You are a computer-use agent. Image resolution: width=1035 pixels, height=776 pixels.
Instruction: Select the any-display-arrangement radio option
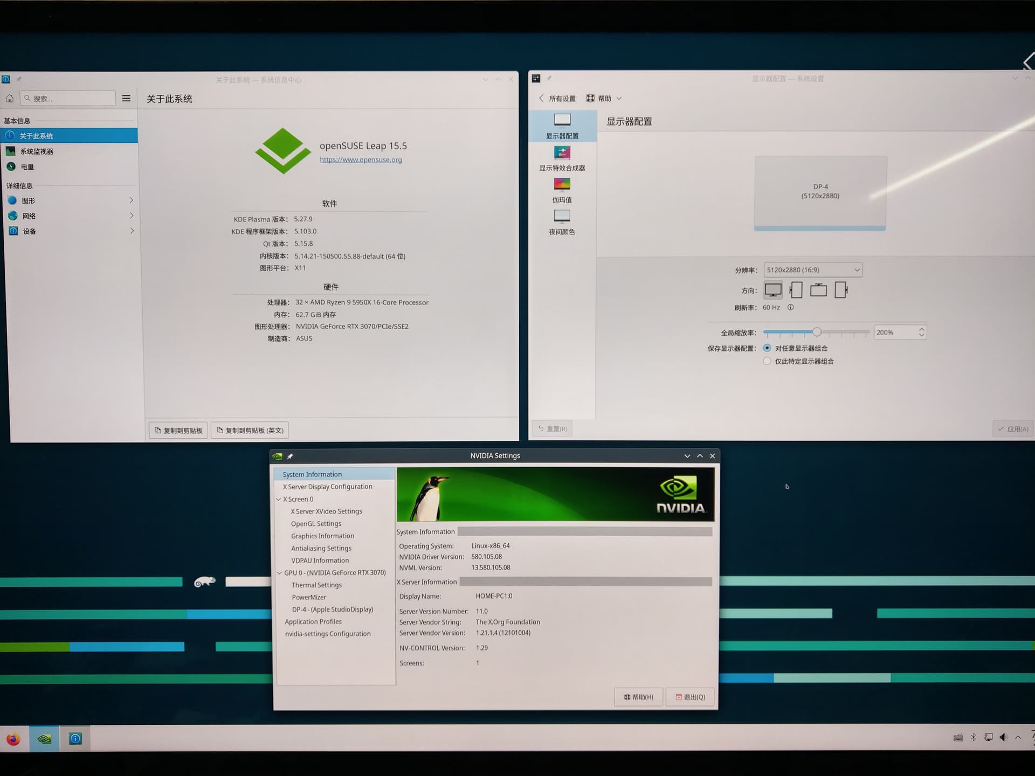pos(767,348)
